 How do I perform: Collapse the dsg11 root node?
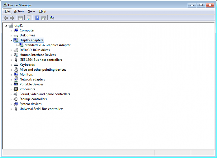tap(6, 25)
